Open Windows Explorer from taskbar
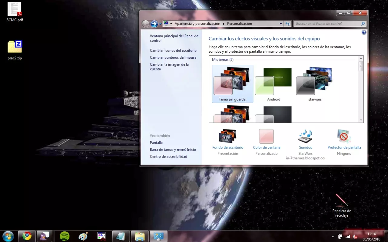Image resolution: width=388 pixels, height=242 pixels. (140, 236)
